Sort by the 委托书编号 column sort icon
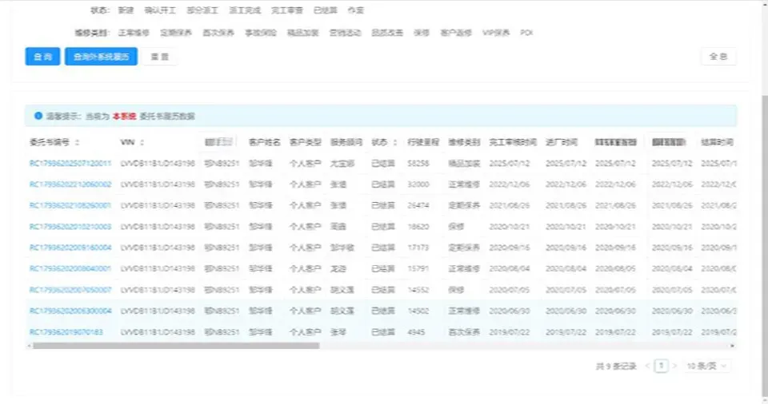Image resolution: width=768 pixels, height=404 pixels. [78, 142]
